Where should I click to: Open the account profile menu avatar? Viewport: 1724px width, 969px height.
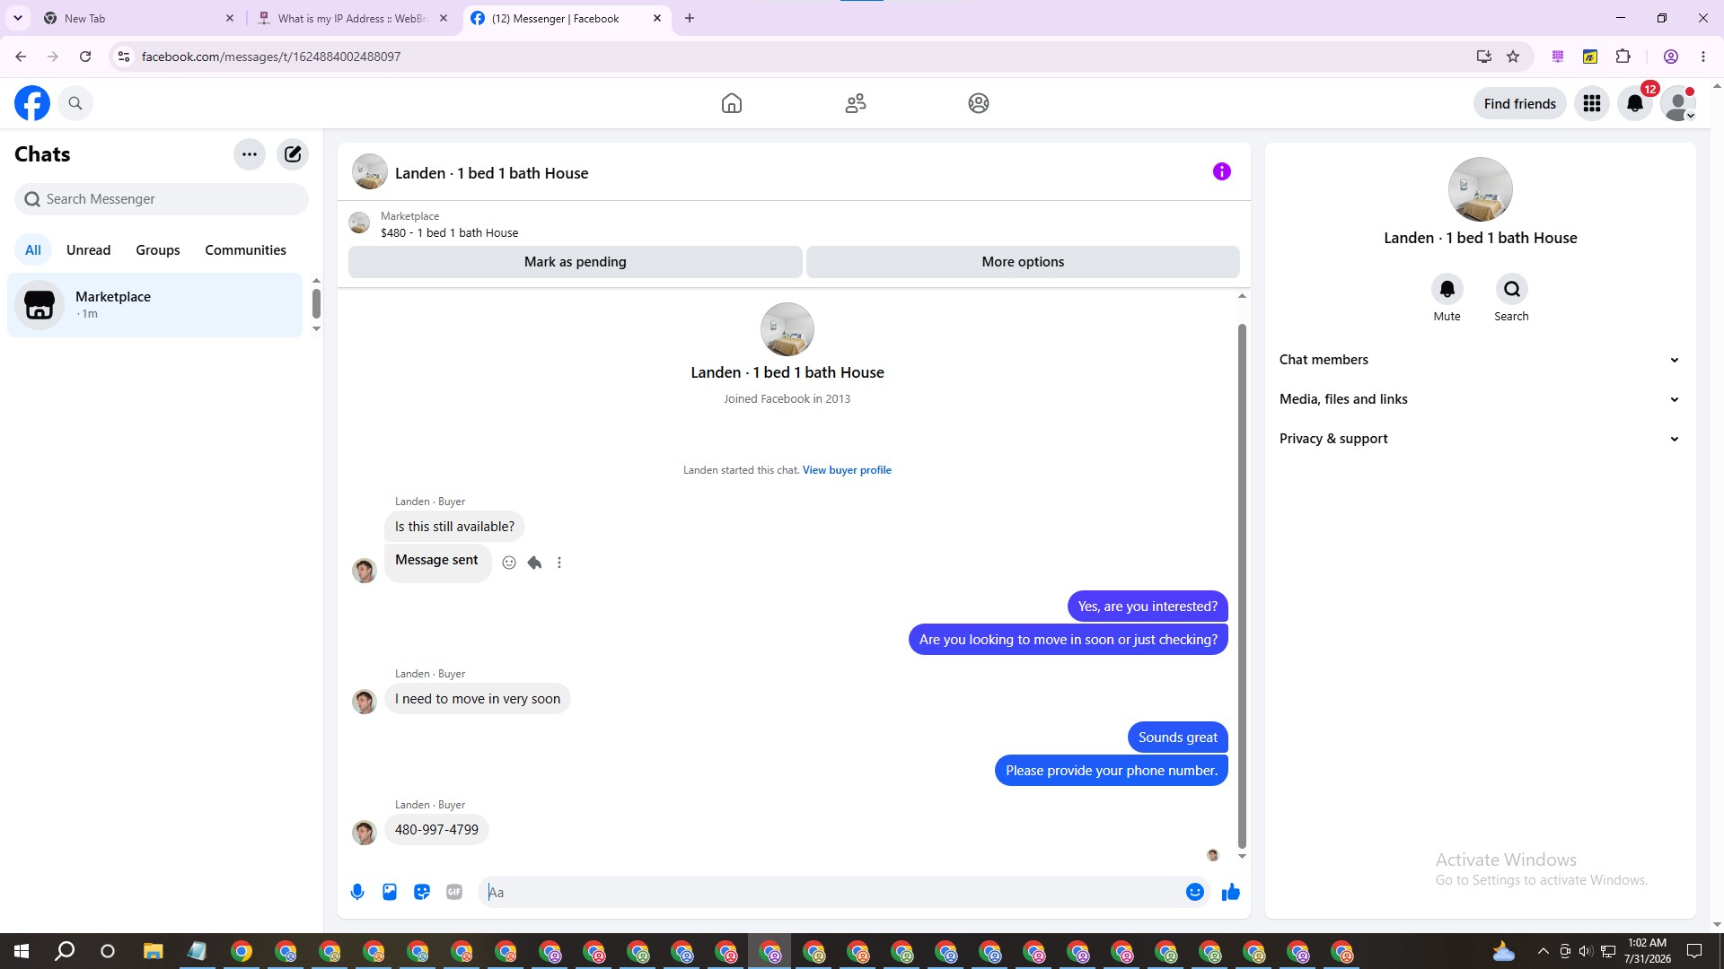[x=1678, y=103]
